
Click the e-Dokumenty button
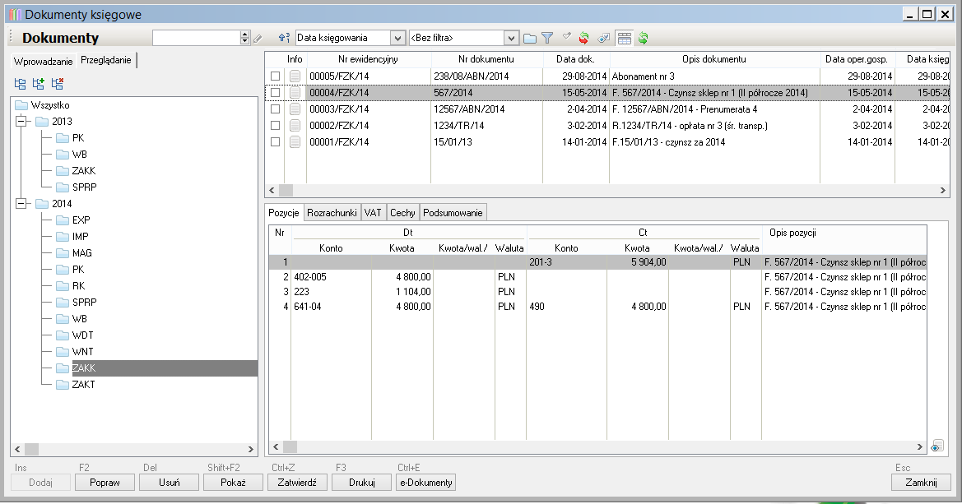point(426,483)
